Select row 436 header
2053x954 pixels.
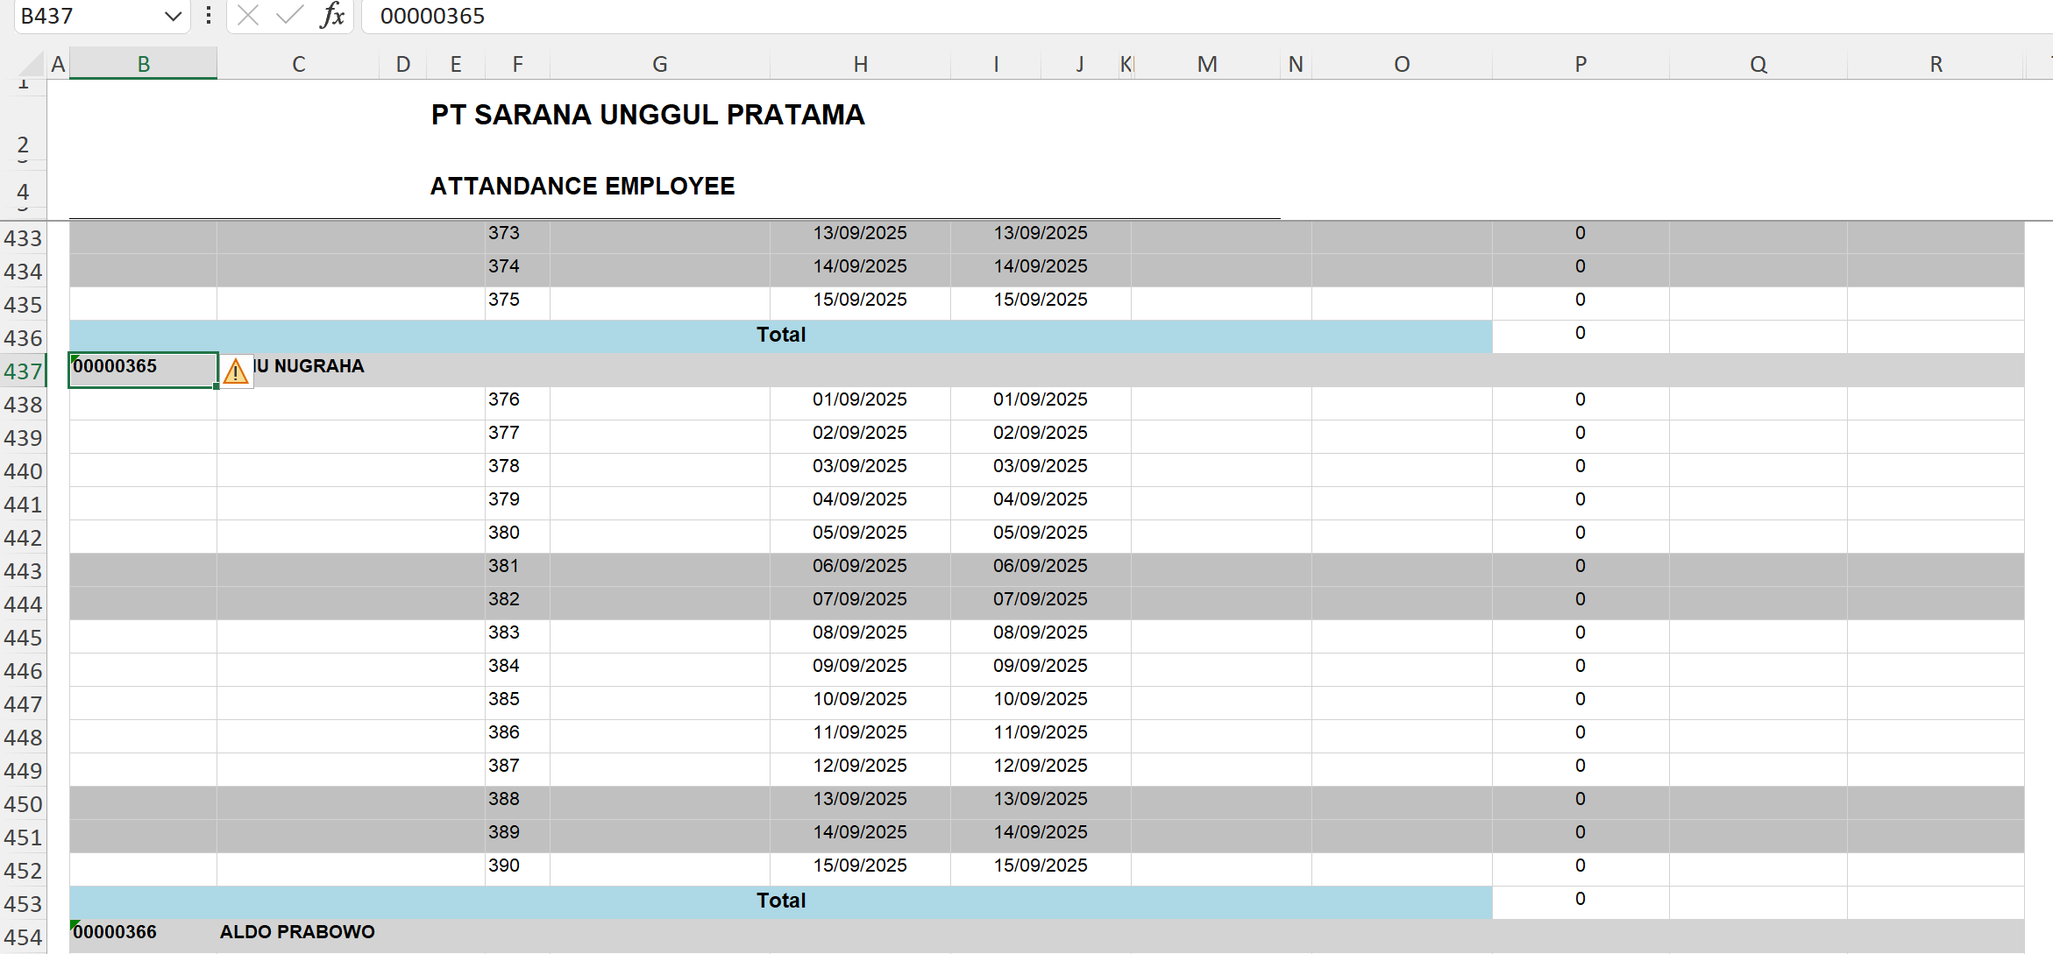23,338
